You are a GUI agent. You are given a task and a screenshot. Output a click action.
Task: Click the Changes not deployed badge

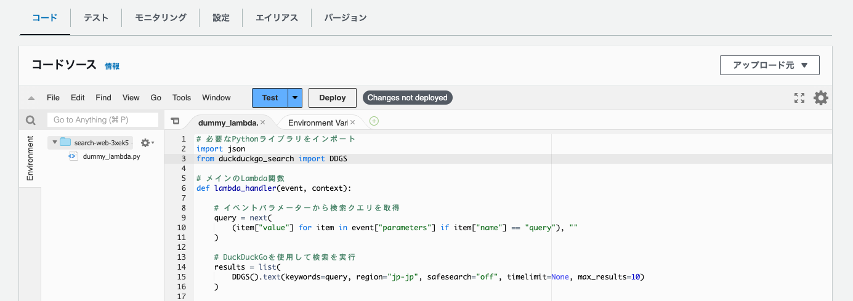[408, 97]
